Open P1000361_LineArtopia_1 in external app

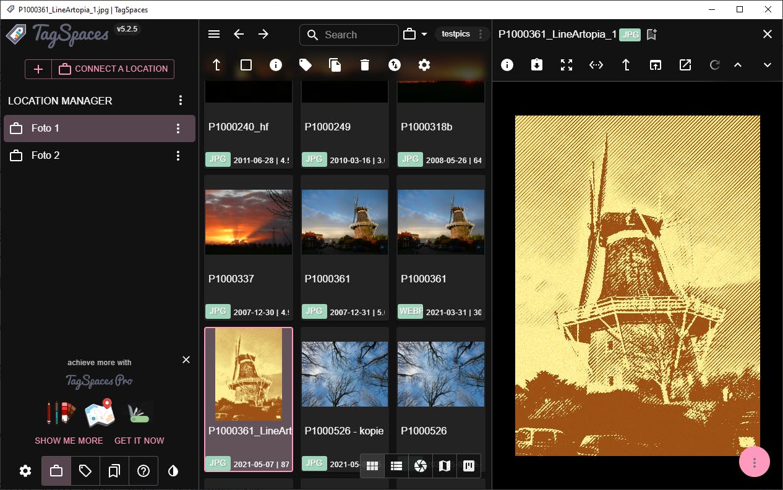[x=685, y=64]
